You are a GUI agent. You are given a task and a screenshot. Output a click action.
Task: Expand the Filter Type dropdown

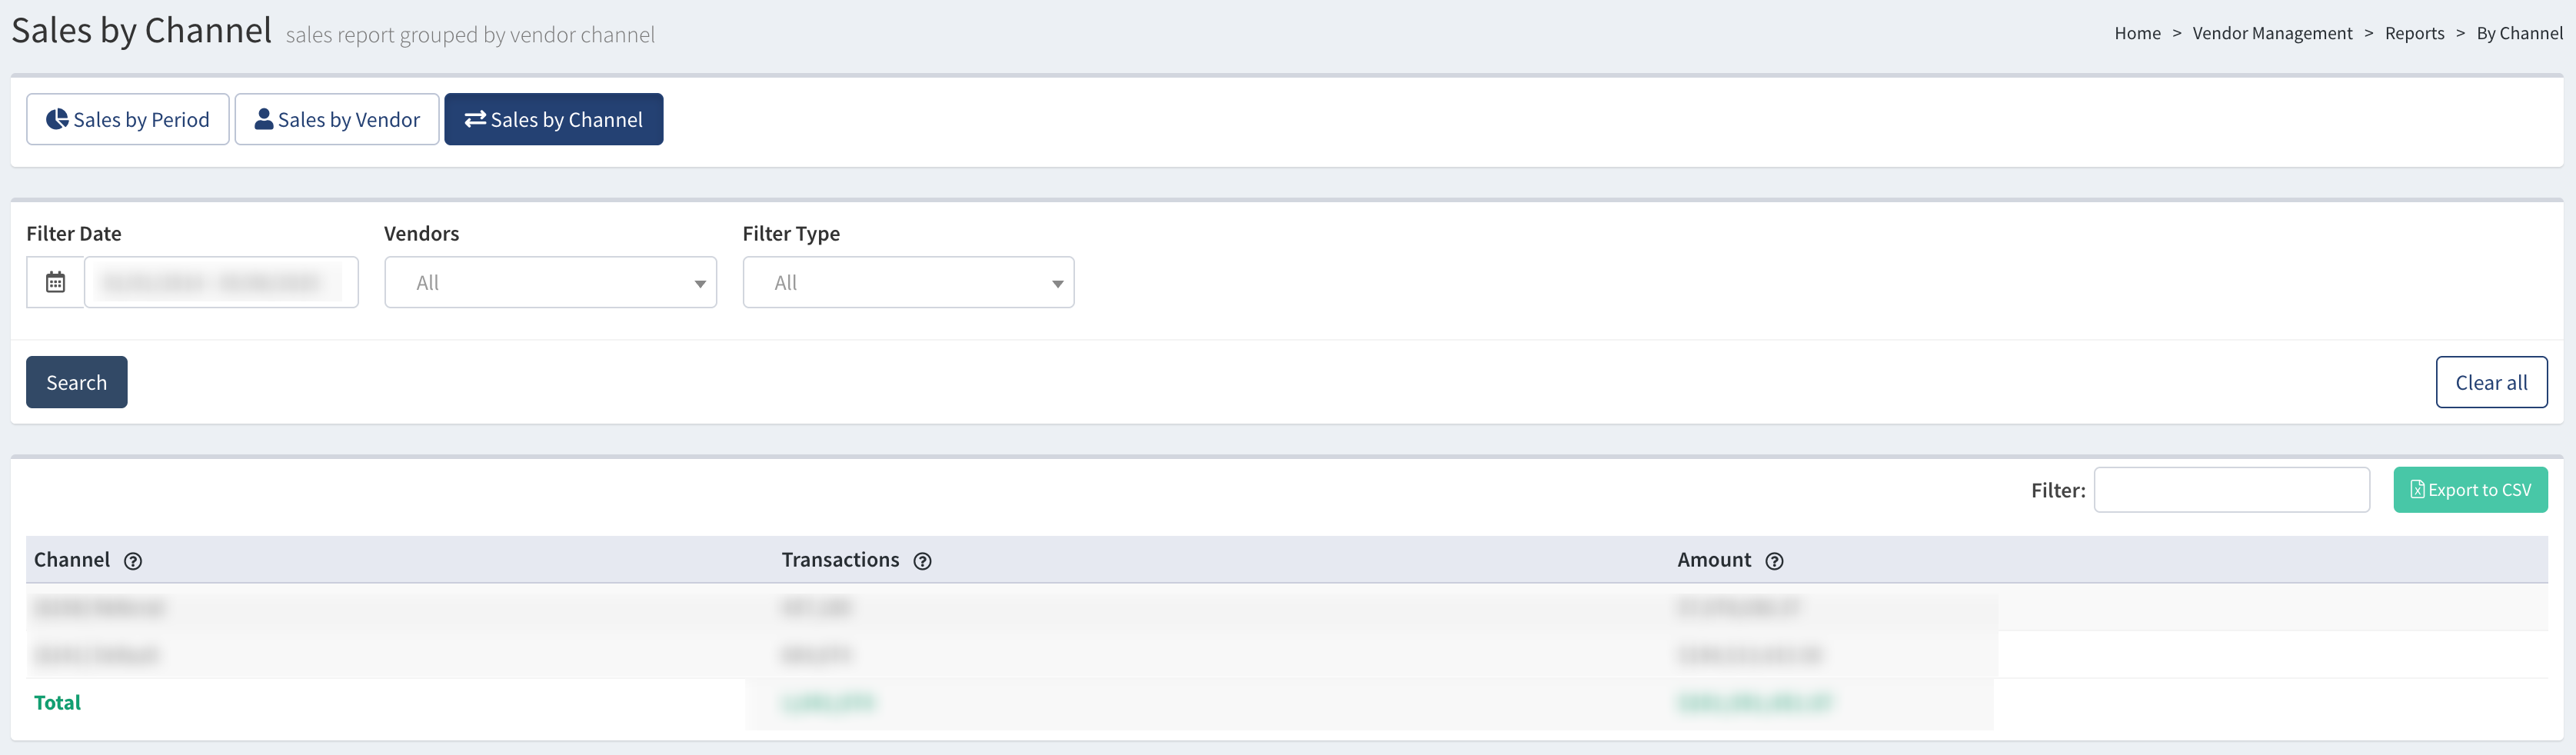[908, 282]
